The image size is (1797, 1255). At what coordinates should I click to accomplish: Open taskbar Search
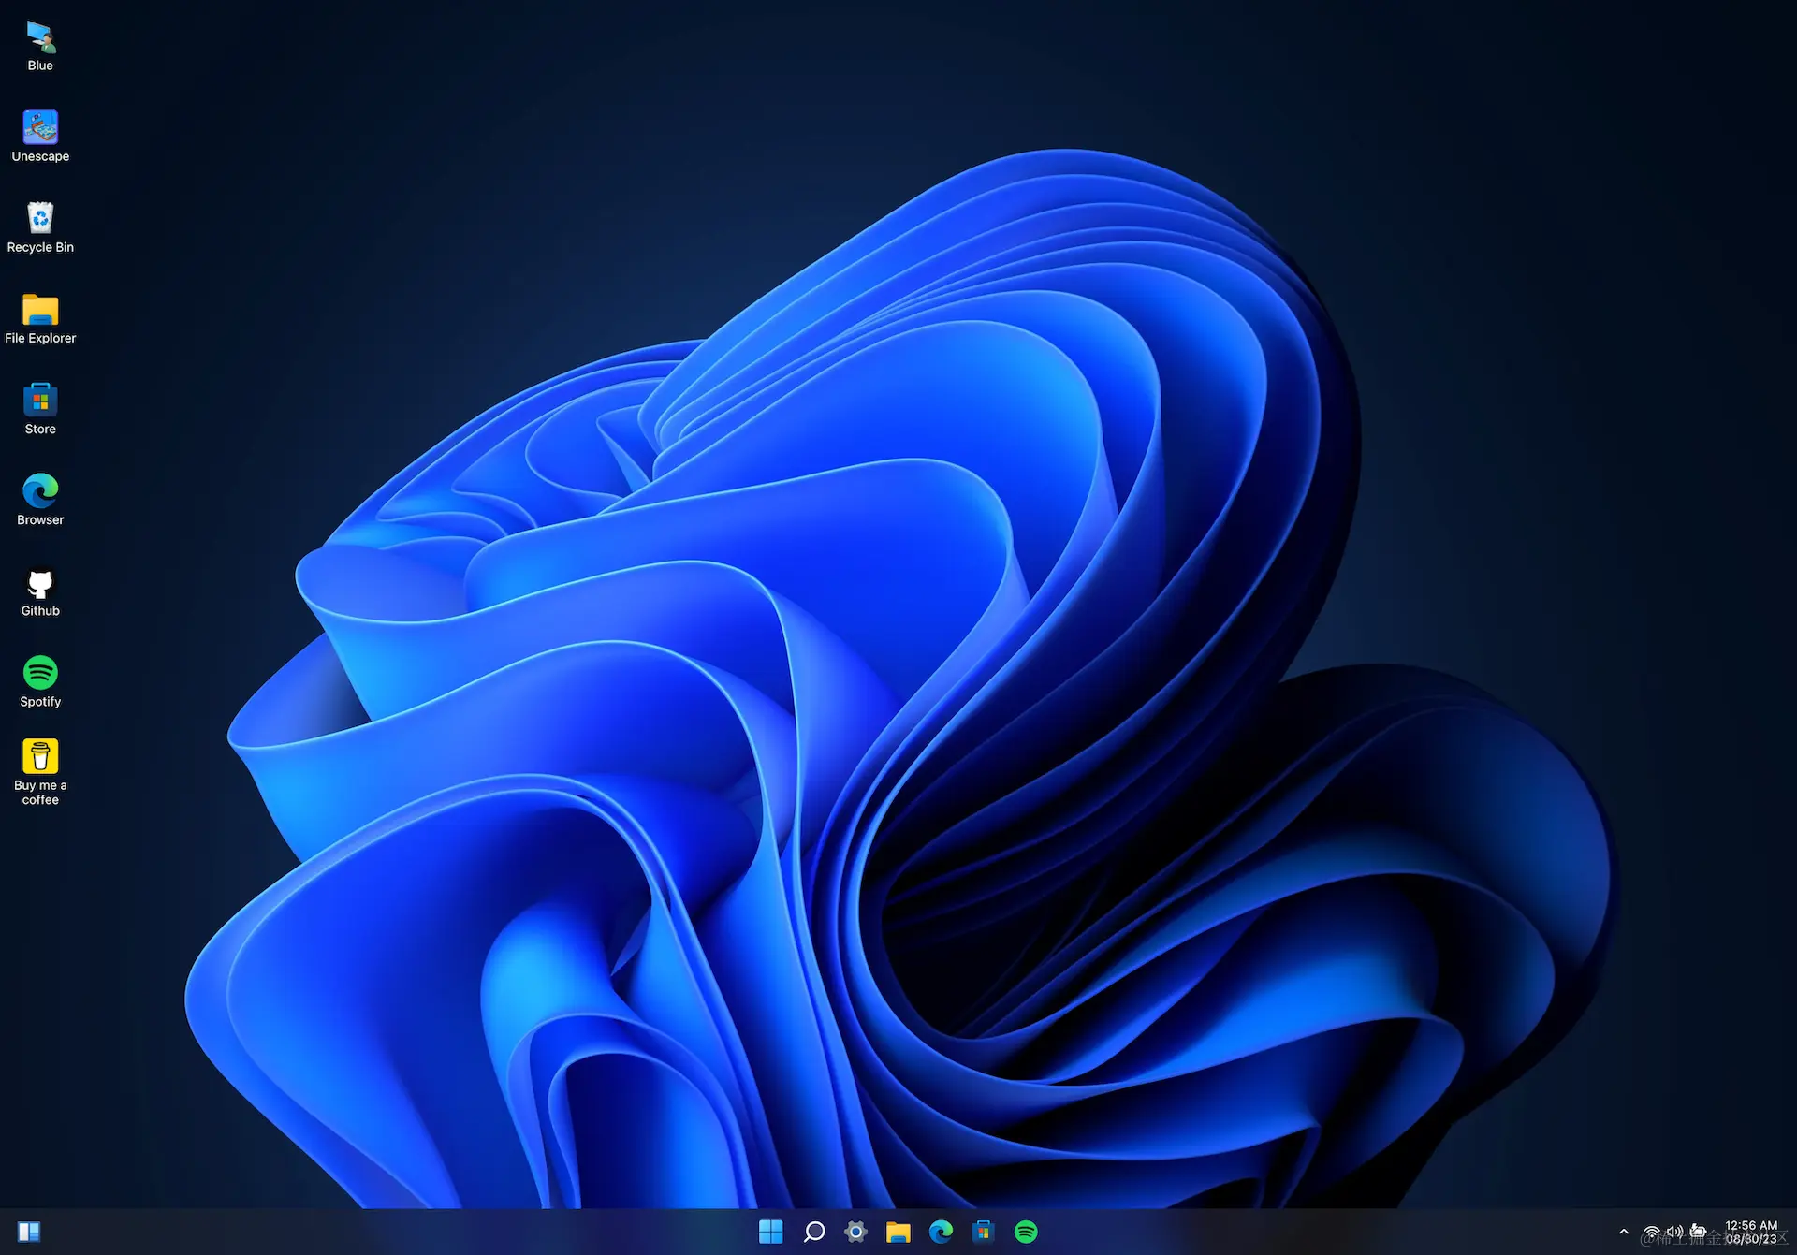(x=813, y=1232)
